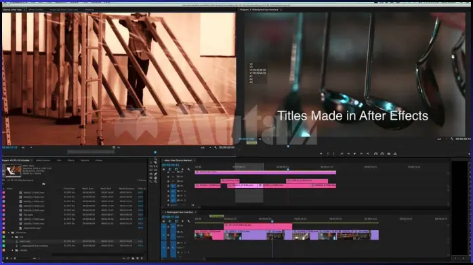The width and height of the screenshot is (473, 265).
Task: Switch to Media Browser tab
Action: coord(43,160)
